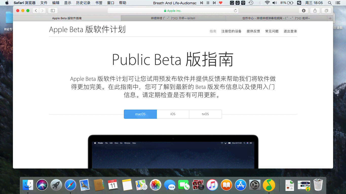The width and height of the screenshot is (346, 194).
Task: Open Photos from the Dock
Action: 156,185
